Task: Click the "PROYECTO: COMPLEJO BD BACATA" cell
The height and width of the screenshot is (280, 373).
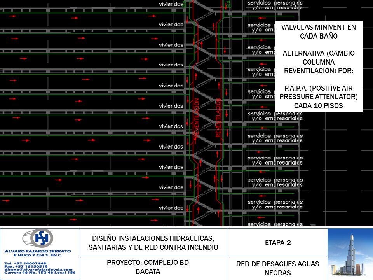Action: pos(153,268)
